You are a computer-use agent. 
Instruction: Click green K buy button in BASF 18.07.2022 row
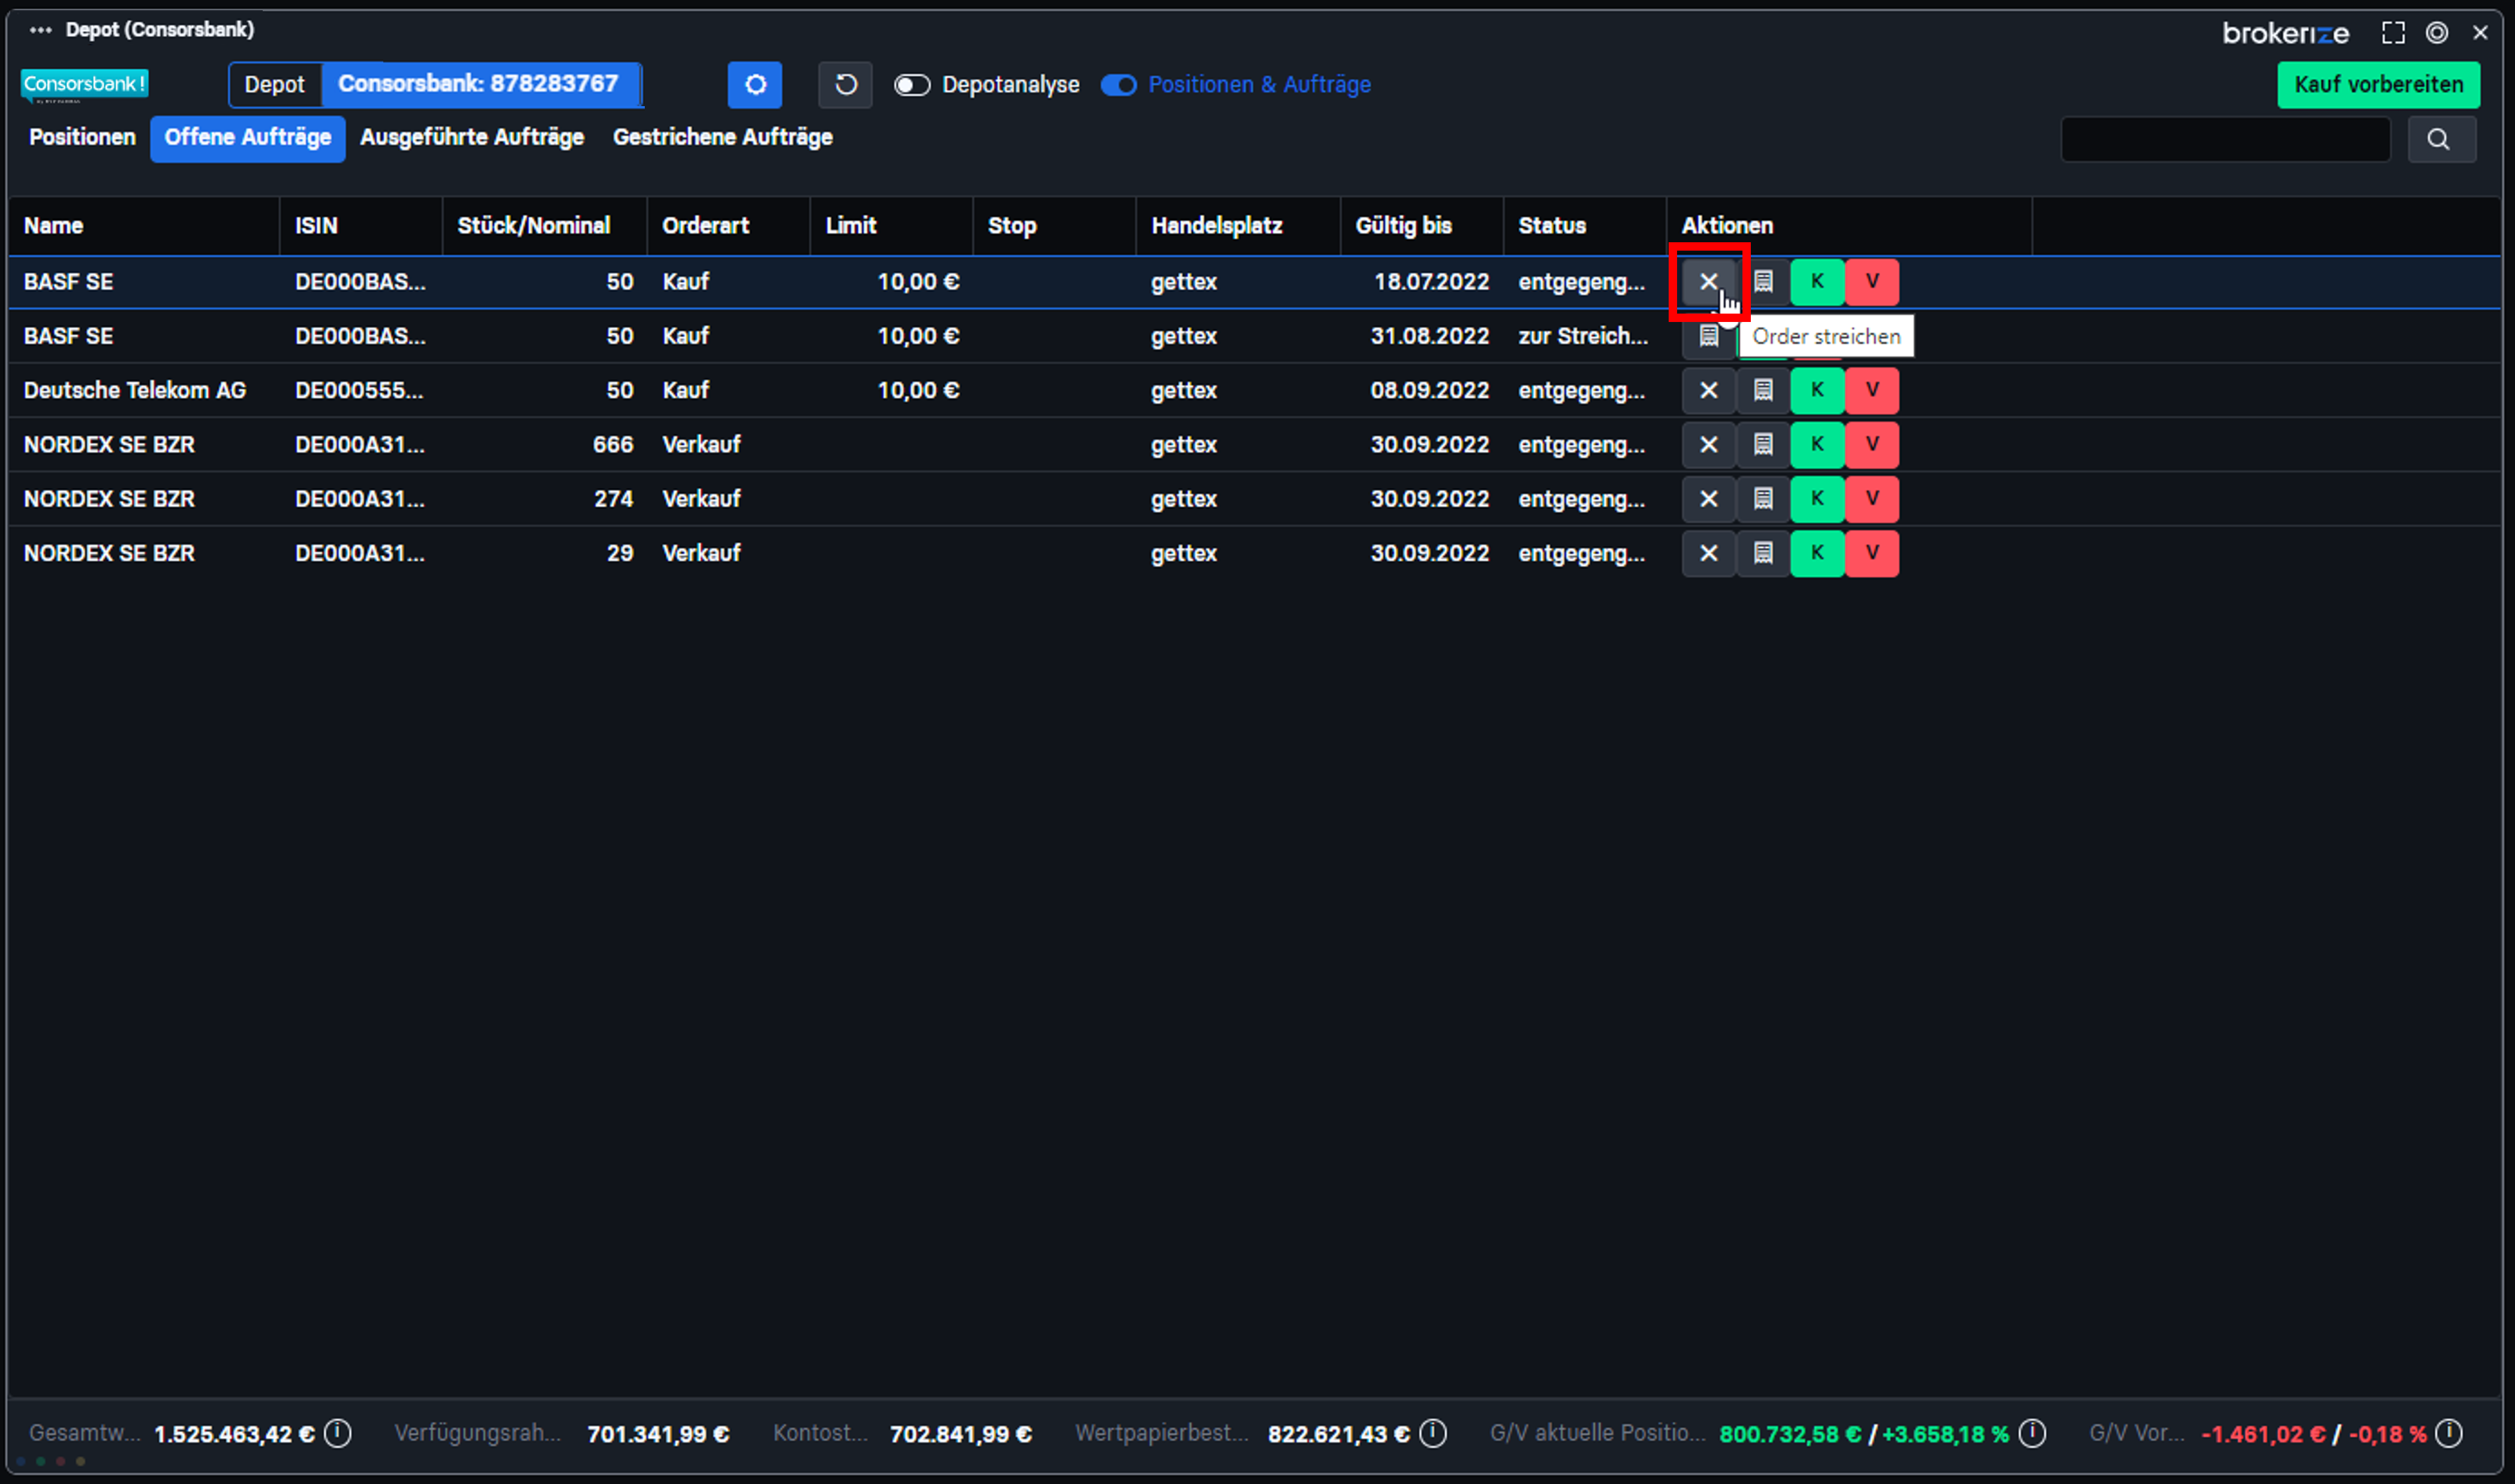pyautogui.click(x=1817, y=282)
